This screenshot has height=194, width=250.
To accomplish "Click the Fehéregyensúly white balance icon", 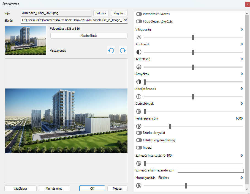I will 139,126.
